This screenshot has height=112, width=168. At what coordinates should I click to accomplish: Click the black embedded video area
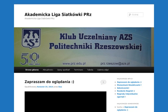pos(66,102)
